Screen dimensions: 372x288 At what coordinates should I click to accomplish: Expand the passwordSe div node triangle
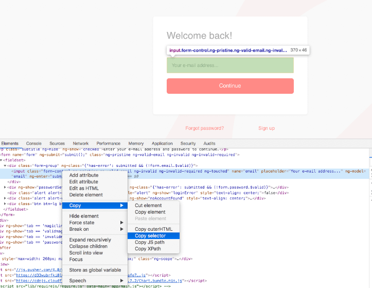(x=5, y=187)
